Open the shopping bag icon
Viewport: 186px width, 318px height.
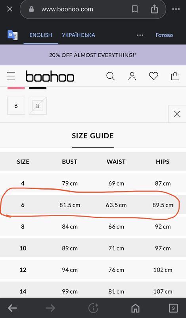(x=175, y=76)
